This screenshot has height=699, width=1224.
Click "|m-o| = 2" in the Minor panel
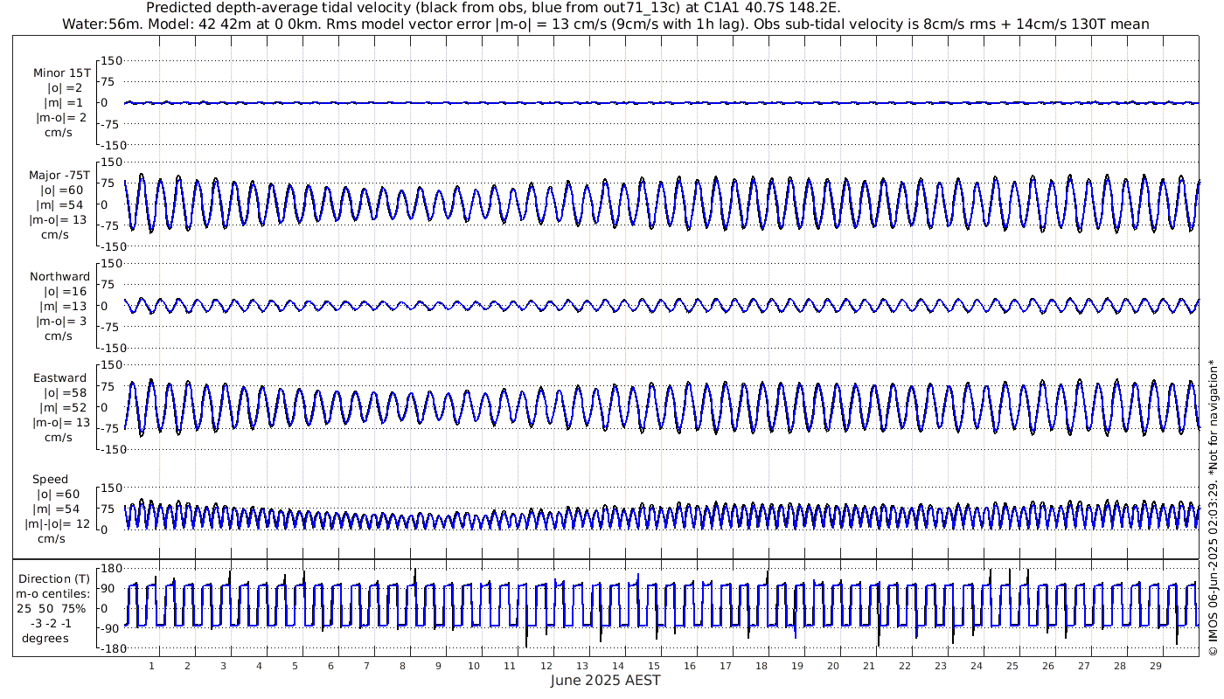click(61, 117)
